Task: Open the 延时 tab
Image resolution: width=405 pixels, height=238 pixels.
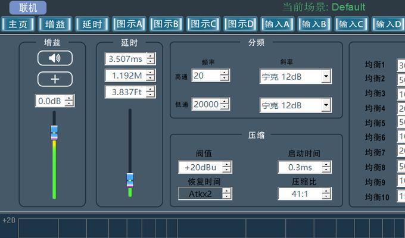Action: click(92, 24)
